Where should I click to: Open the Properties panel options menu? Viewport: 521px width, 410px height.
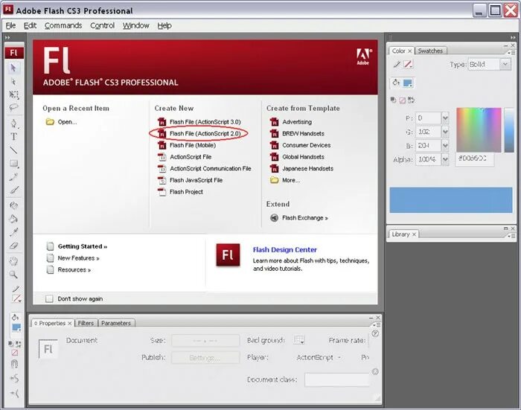(x=377, y=325)
